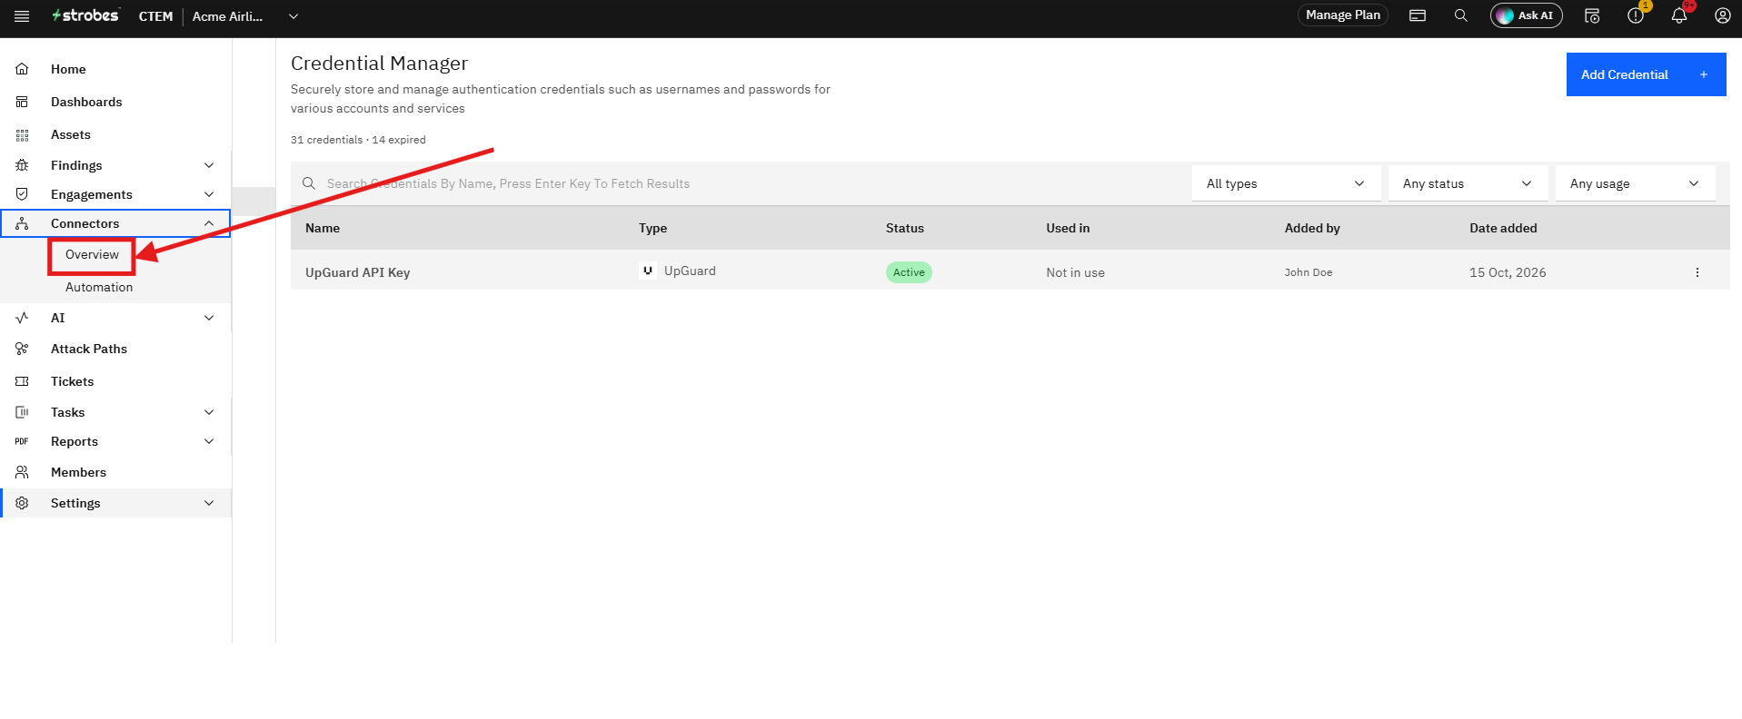
Task: Open the hamburger menu icon
Action: click(x=22, y=15)
